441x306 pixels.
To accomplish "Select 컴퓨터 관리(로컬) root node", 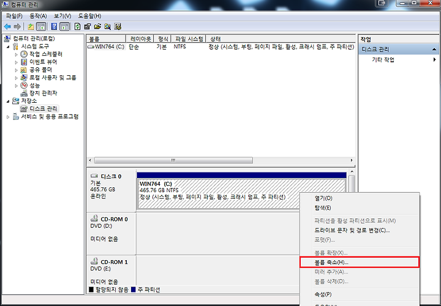I will coord(34,39).
